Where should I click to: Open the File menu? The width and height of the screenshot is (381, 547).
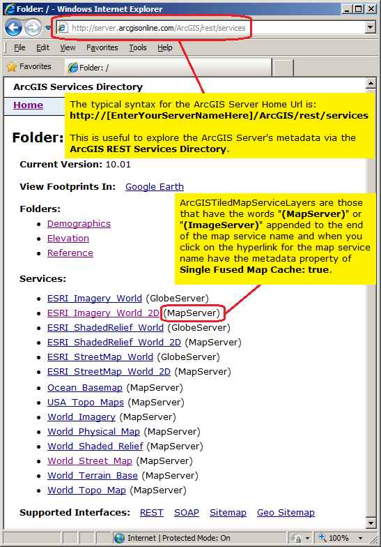click(x=20, y=47)
